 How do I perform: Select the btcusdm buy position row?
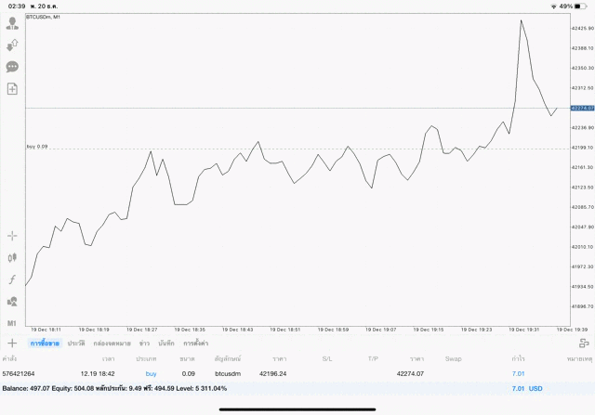click(x=279, y=373)
